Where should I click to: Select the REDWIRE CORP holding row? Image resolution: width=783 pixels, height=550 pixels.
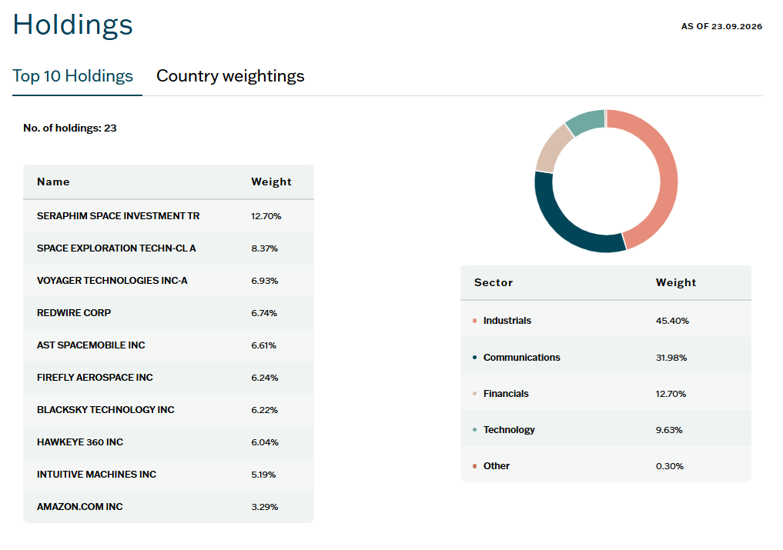pos(169,313)
